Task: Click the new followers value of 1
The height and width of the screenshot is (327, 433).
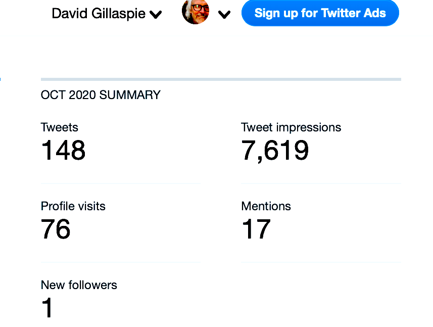Action: tap(47, 308)
